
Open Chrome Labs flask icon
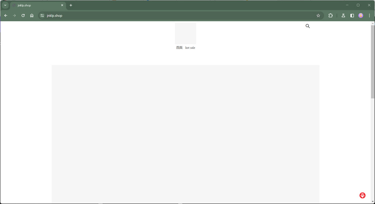(343, 16)
